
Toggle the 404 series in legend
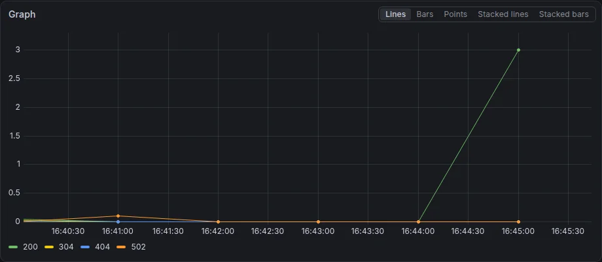click(102, 247)
